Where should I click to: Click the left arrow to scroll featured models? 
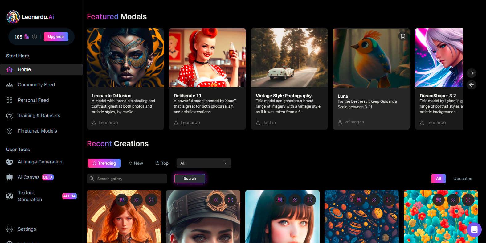(471, 85)
